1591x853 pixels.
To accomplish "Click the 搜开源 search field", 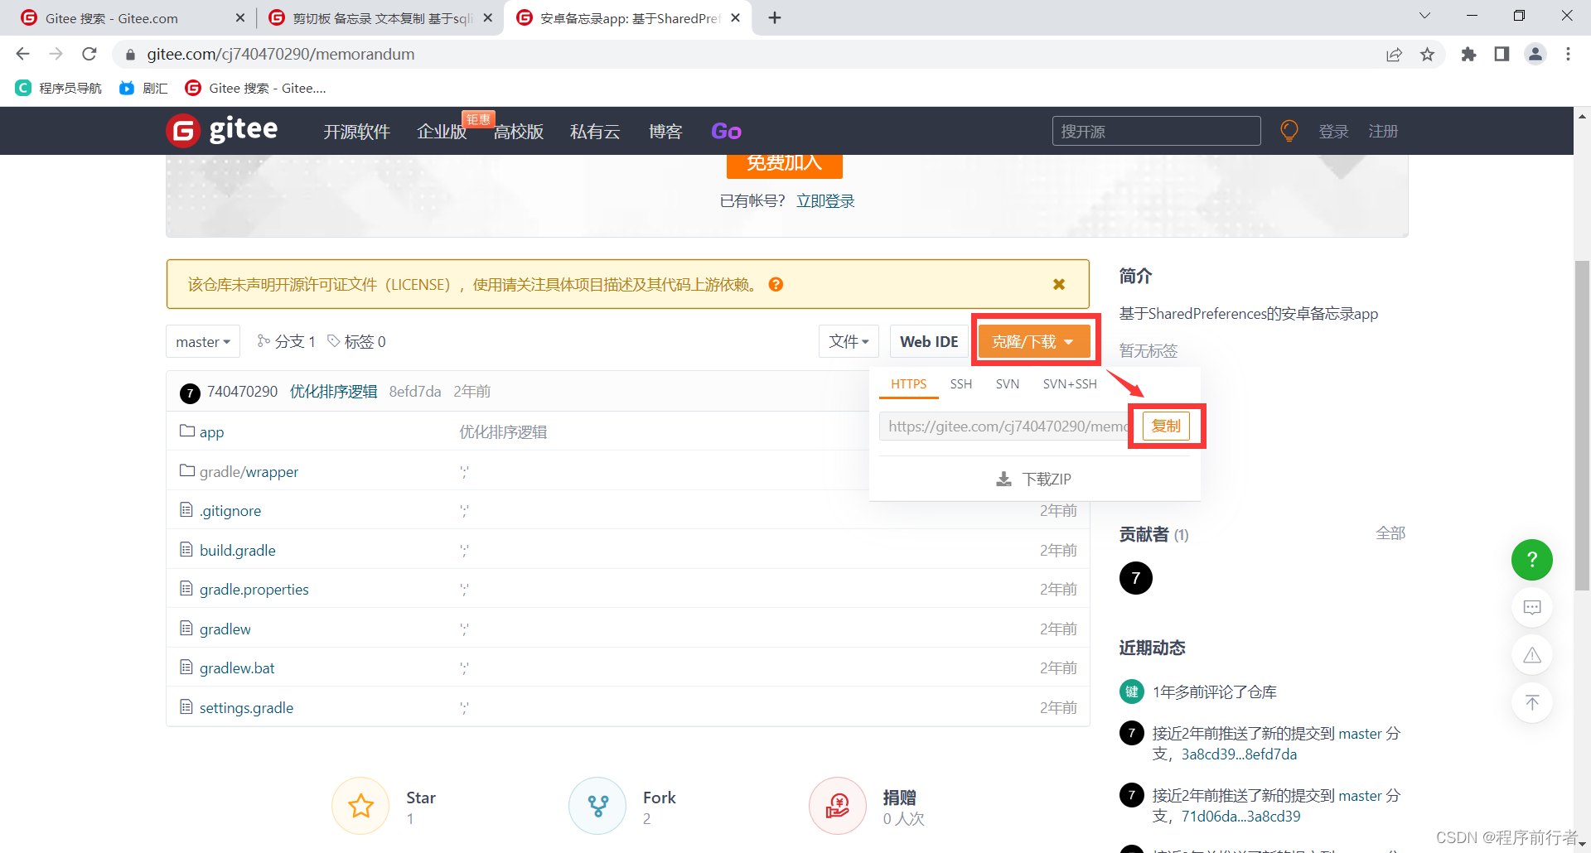I will click(1157, 131).
